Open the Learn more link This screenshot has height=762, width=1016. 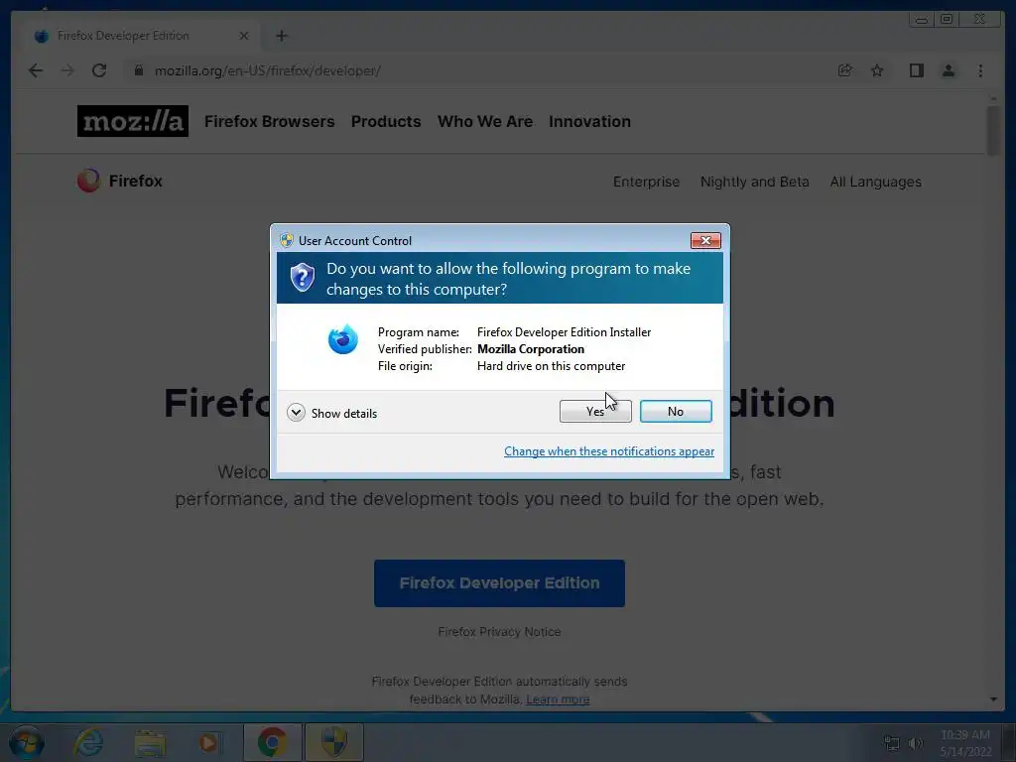558,699
